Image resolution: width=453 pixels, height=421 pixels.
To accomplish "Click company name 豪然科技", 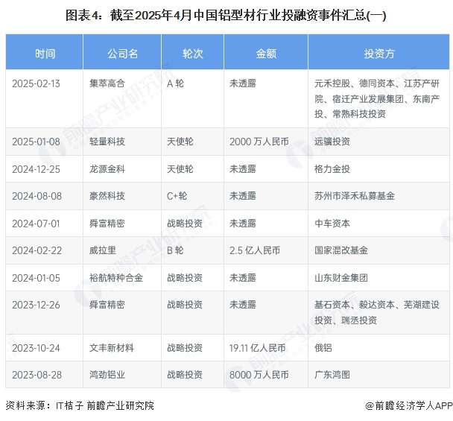I will (x=107, y=196).
